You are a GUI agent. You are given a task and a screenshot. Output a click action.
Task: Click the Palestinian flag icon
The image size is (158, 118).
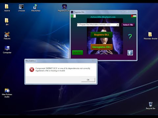134,16
